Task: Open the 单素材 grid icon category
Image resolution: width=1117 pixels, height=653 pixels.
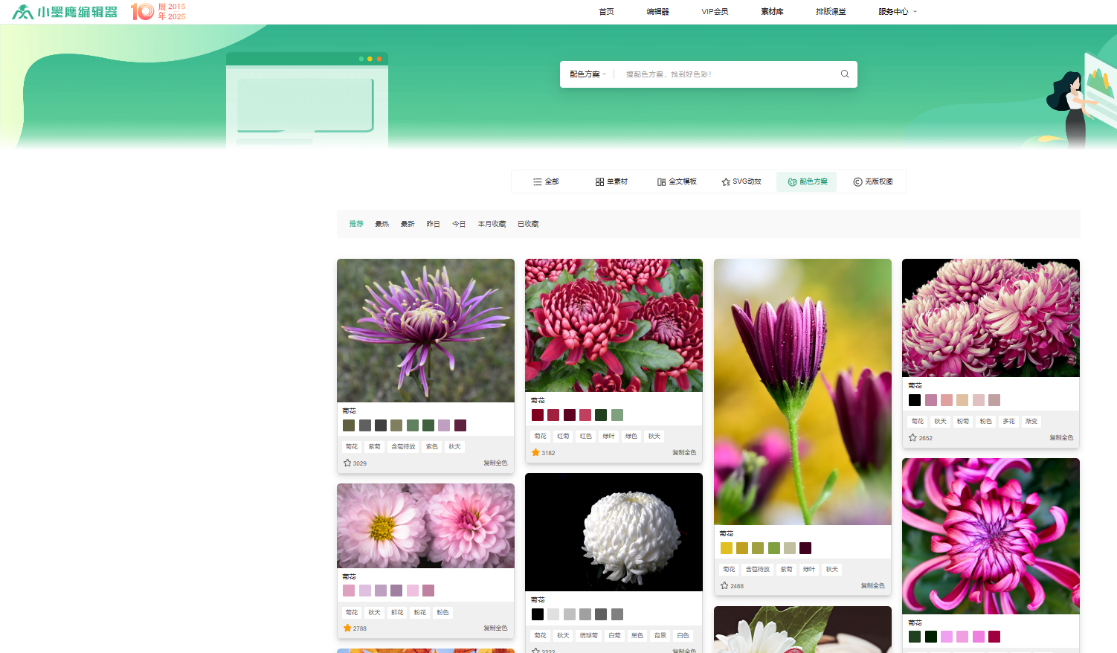Action: [611, 181]
